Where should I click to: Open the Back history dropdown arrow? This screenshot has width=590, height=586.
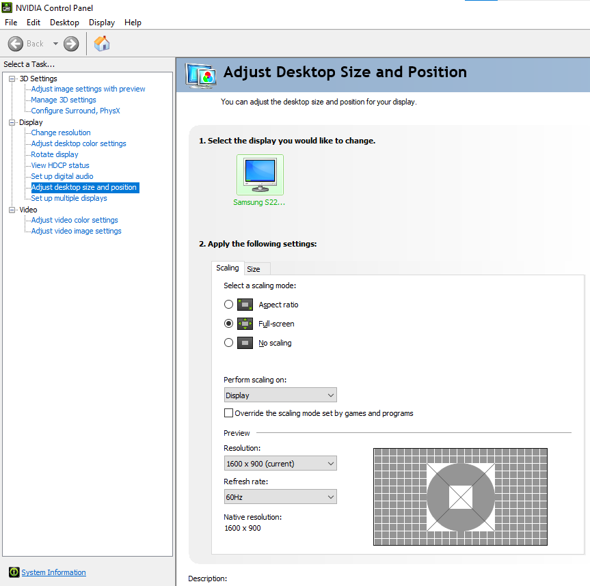[55, 44]
